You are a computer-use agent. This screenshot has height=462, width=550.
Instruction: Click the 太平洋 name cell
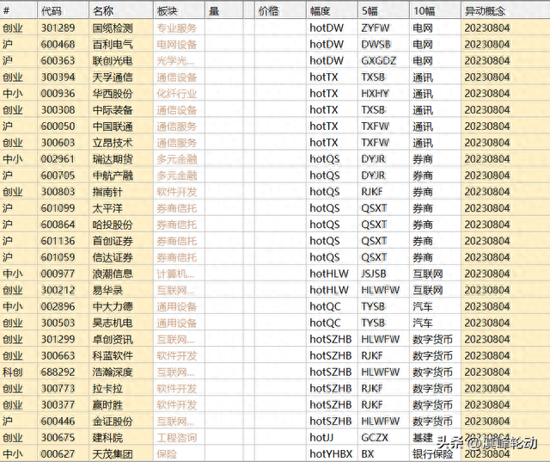(107, 208)
